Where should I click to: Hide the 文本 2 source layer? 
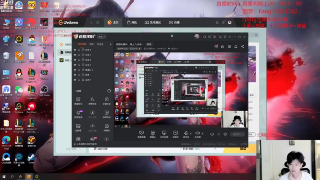pyautogui.click(x=75, y=60)
